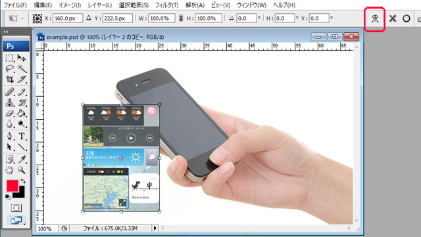The width and height of the screenshot is (421, 237).
Task: Change the screen mode
Action: (x=16, y=221)
